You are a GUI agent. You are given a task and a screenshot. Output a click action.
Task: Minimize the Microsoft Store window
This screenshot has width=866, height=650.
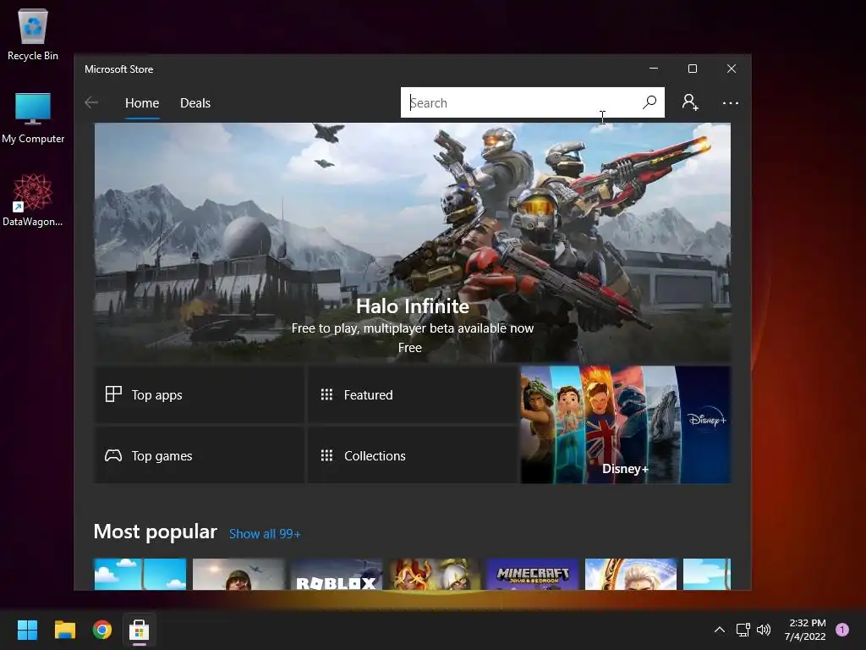[x=654, y=69]
